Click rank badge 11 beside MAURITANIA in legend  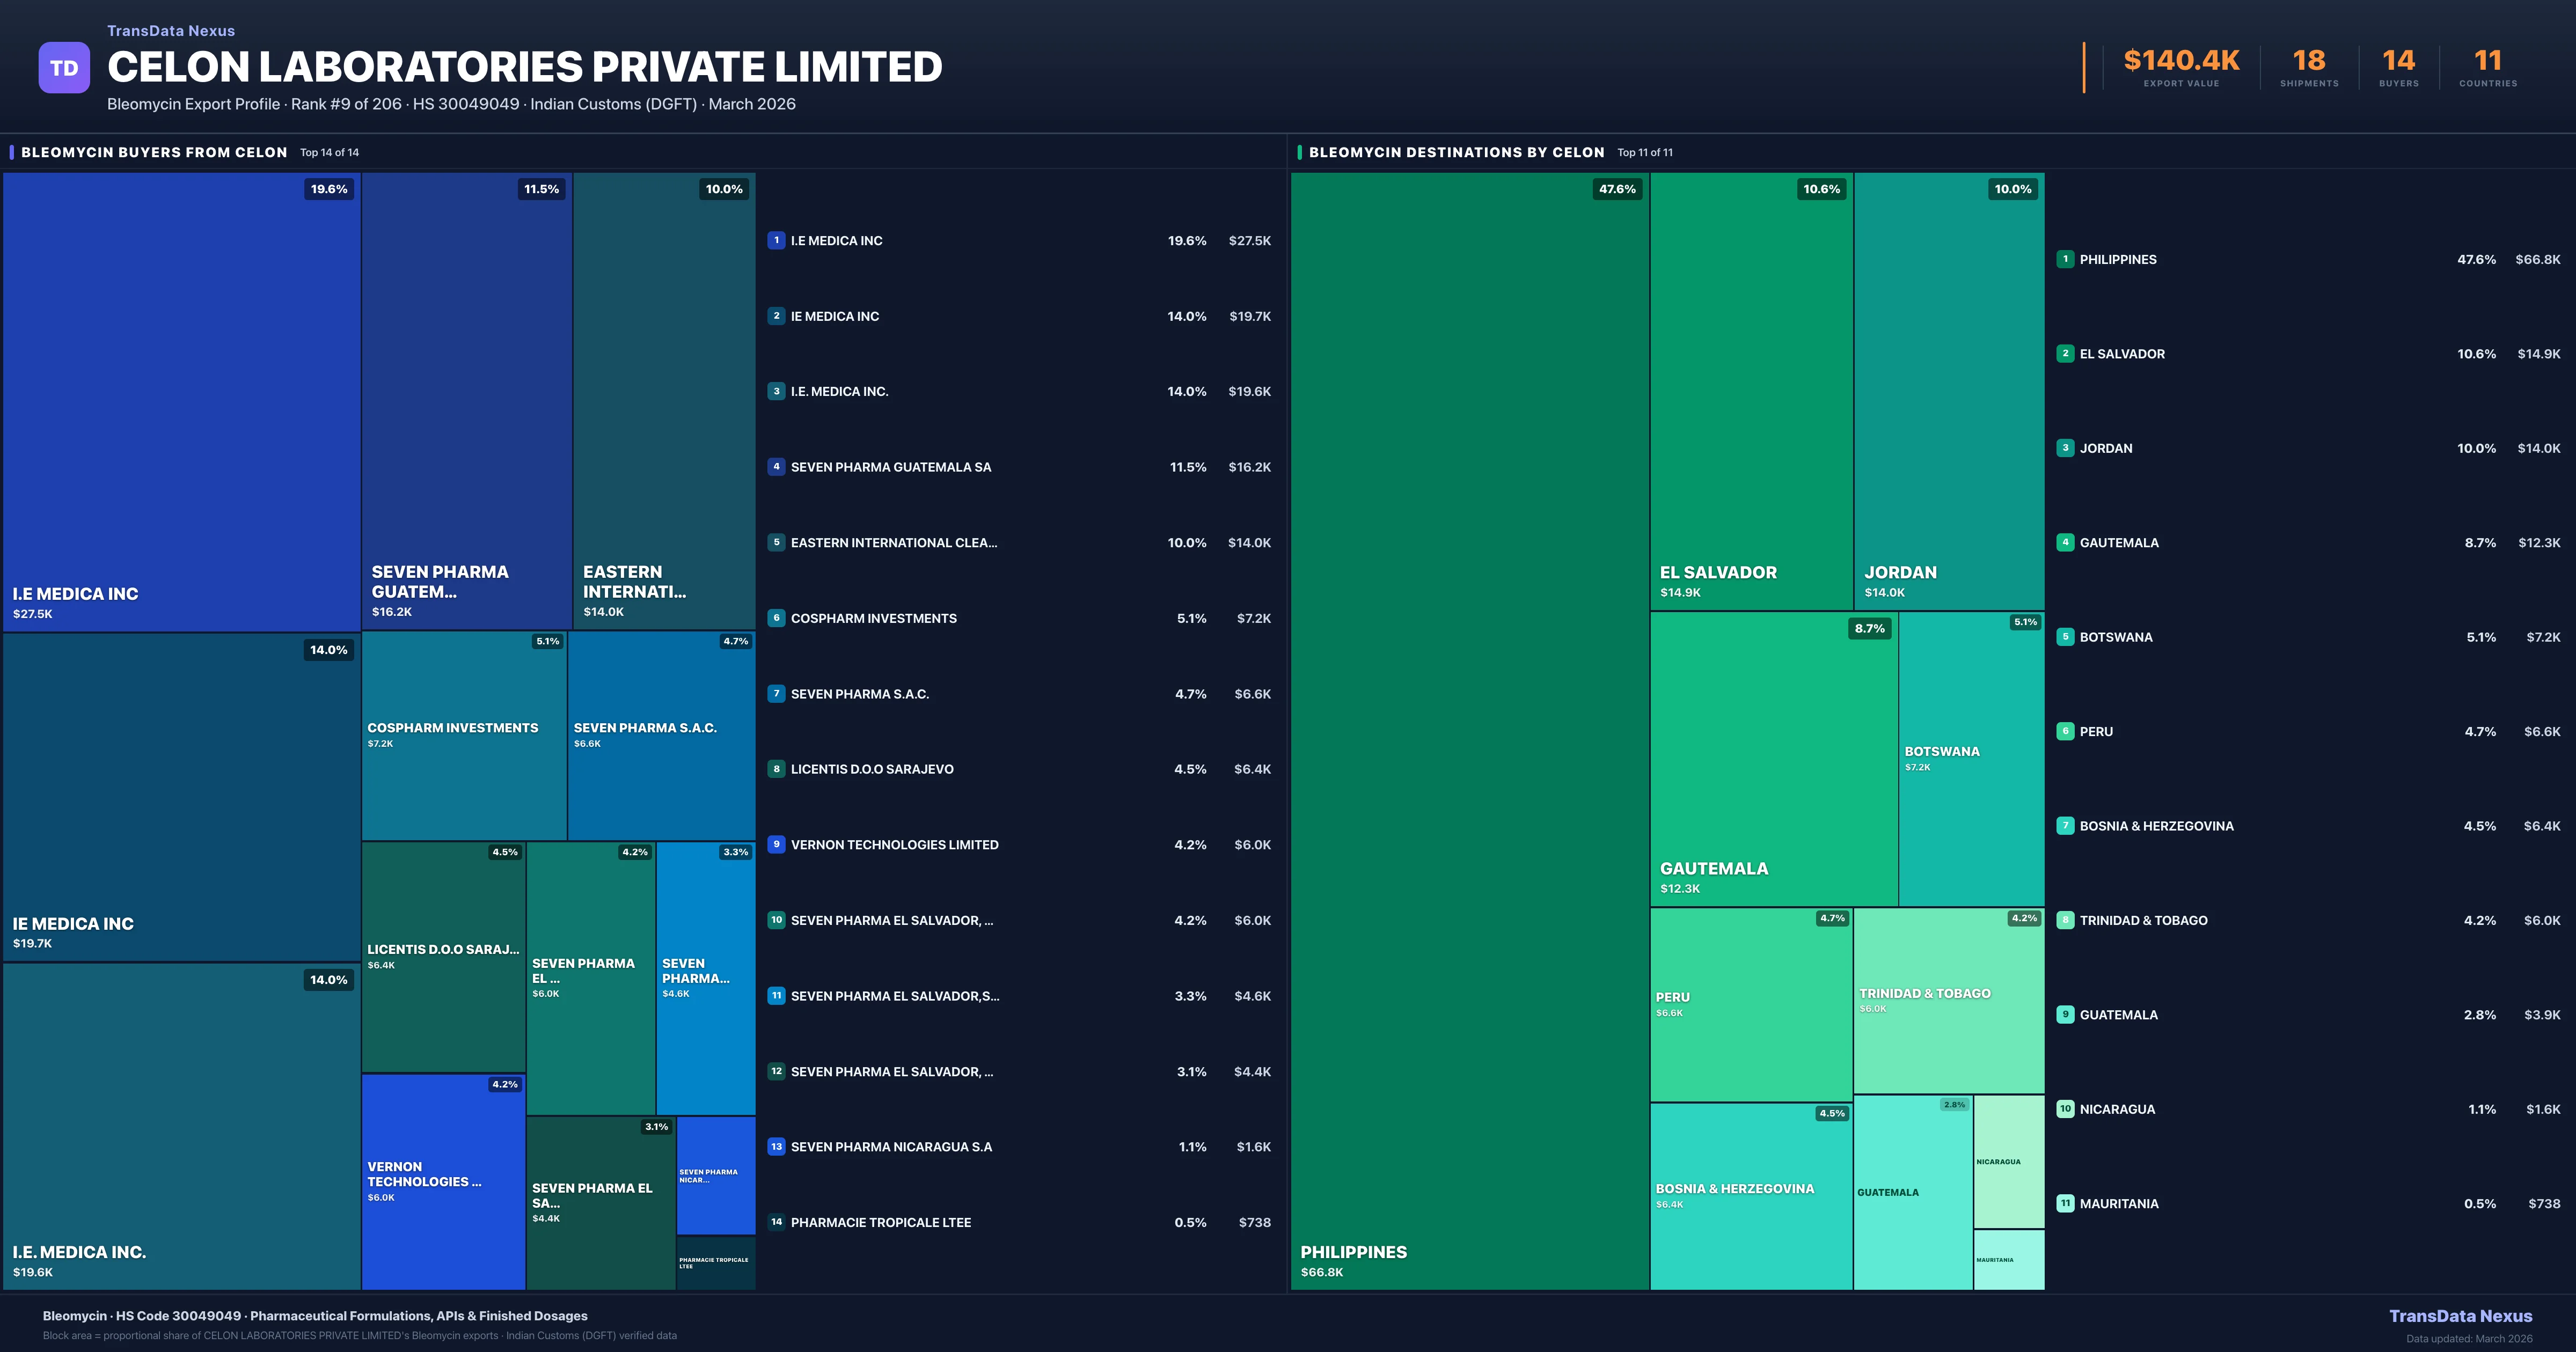(x=2065, y=1203)
